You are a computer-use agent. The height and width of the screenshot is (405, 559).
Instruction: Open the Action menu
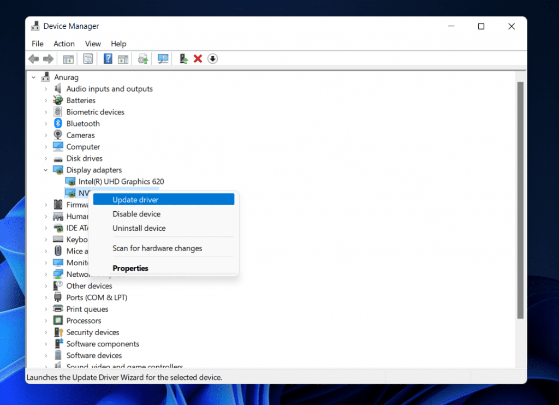coord(64,44)
